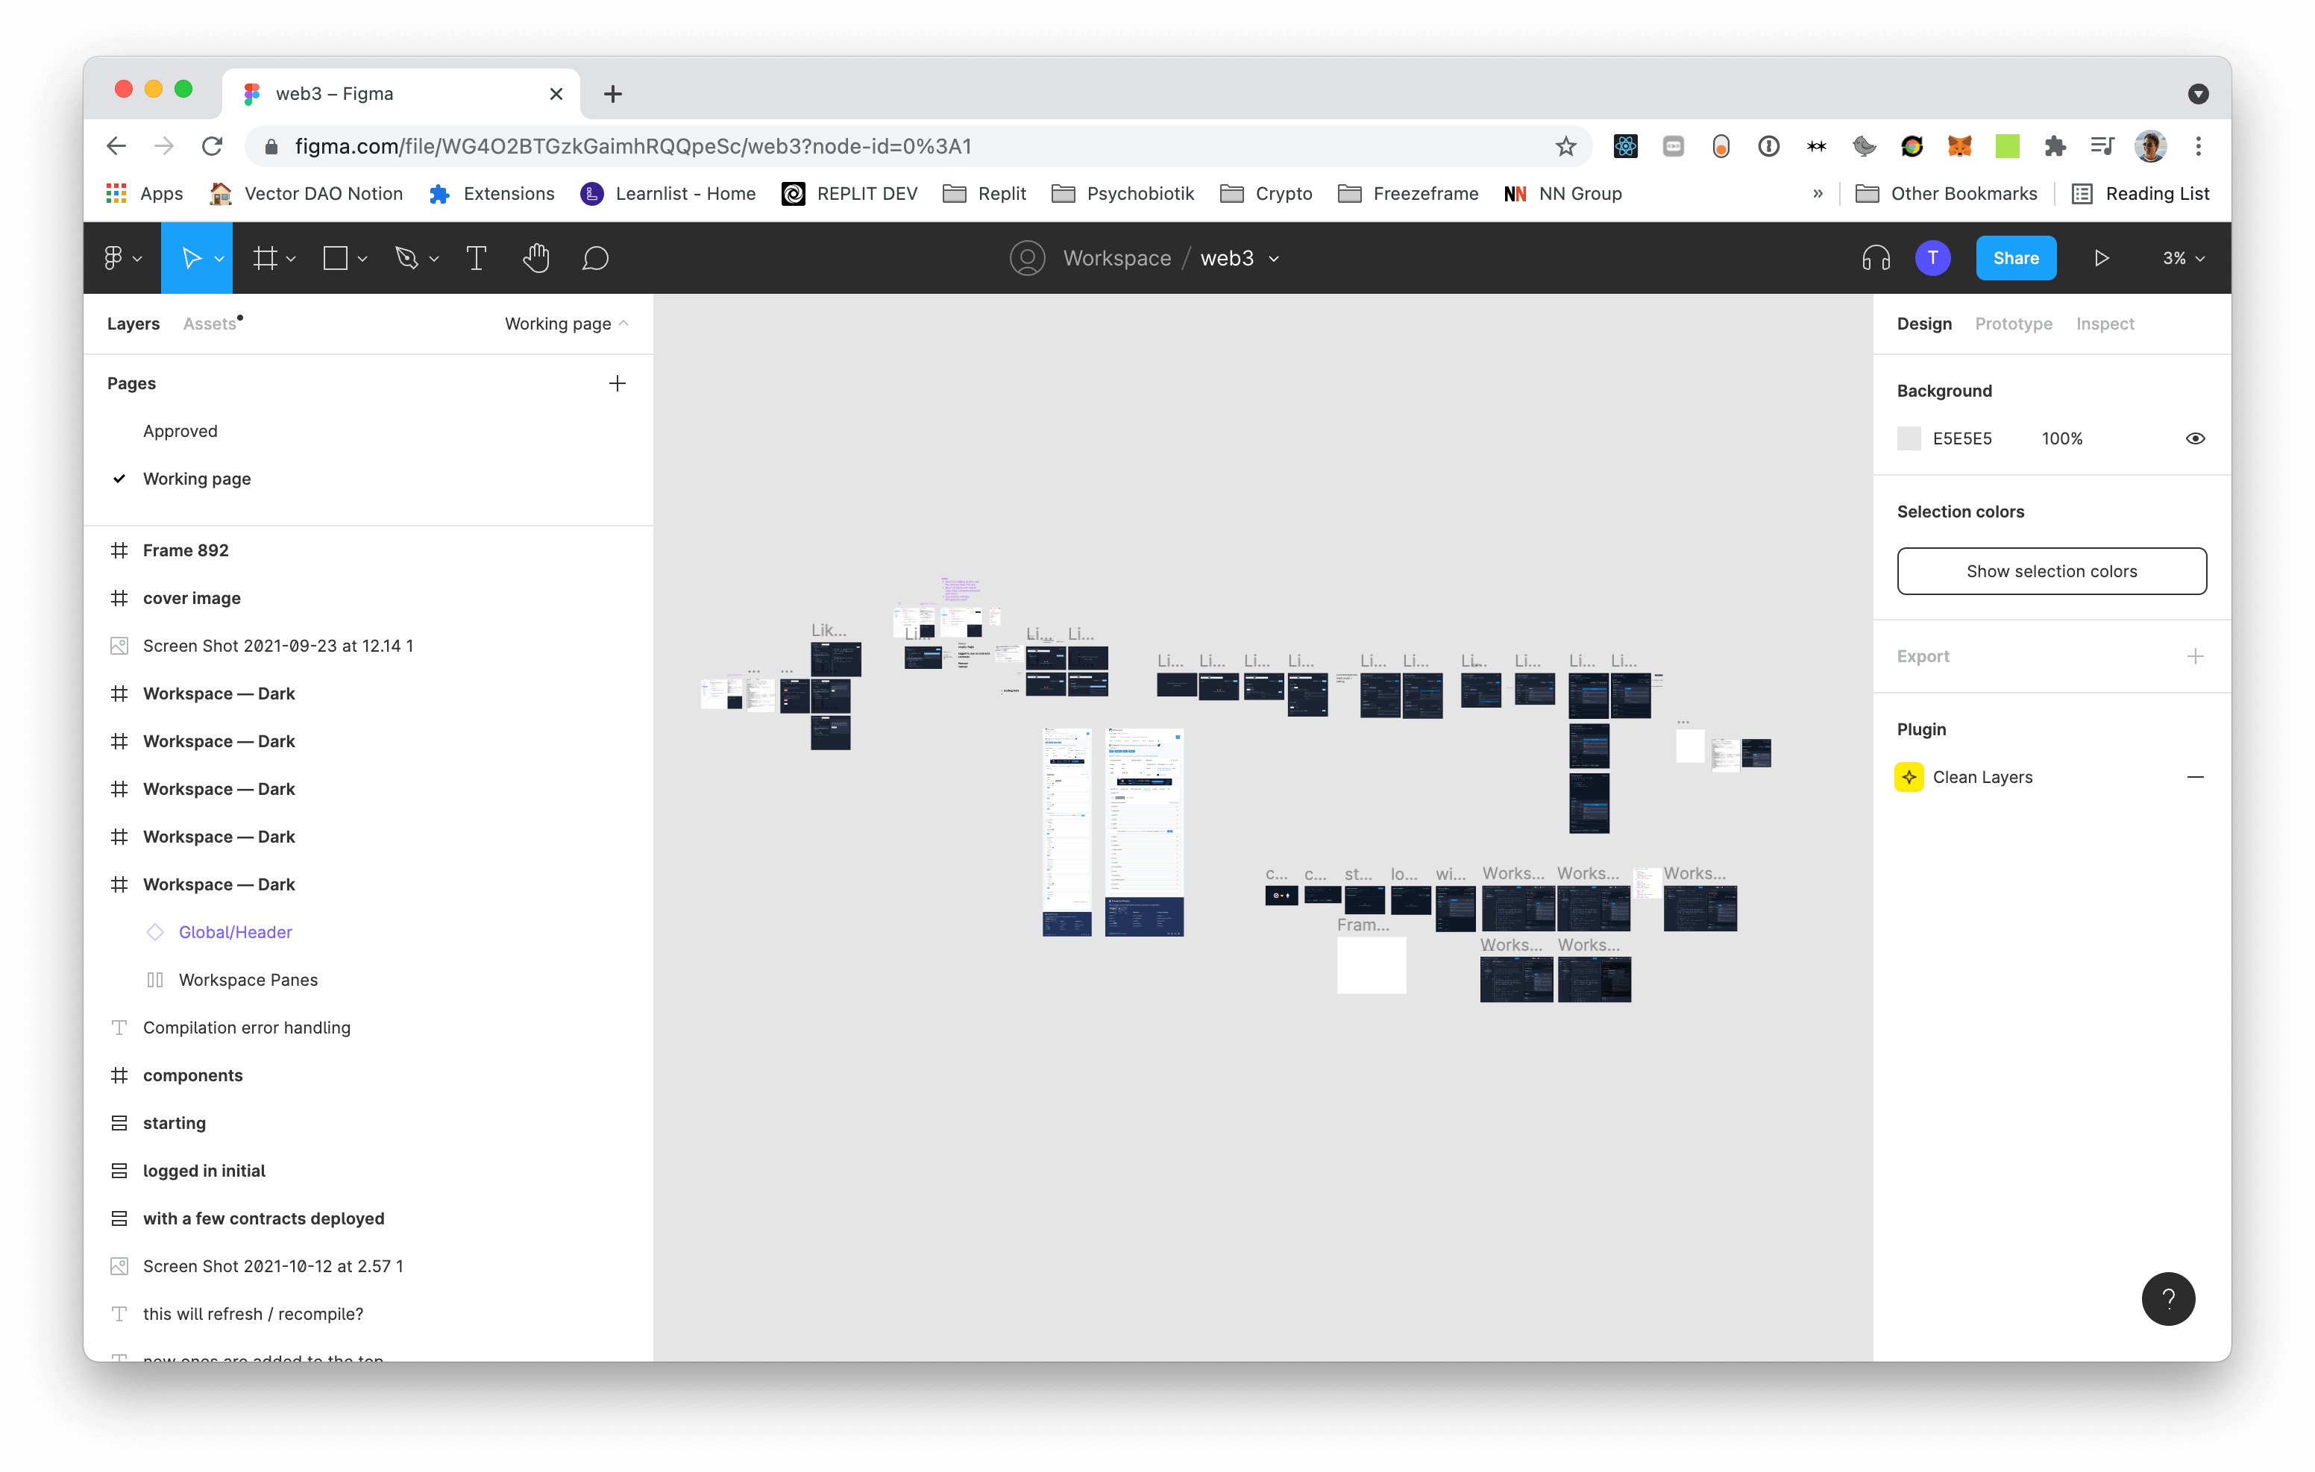The width and height of the screenshot is (2315, 1472).
Task: Click the headphones audio icon
Action: (1876, 258)
